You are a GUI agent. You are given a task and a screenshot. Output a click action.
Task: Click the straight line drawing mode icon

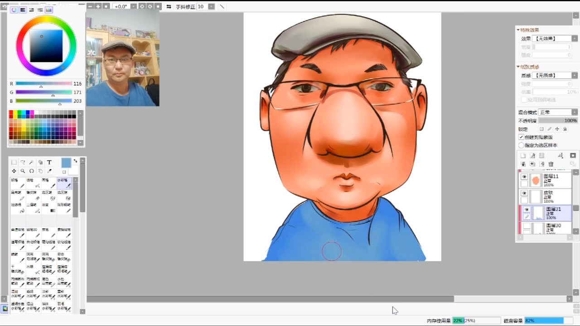coord(222,6)
